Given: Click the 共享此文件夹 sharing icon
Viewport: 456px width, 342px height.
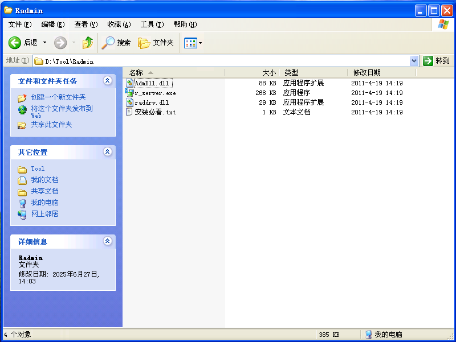Looking at the screenshot, I should [22, 125].
